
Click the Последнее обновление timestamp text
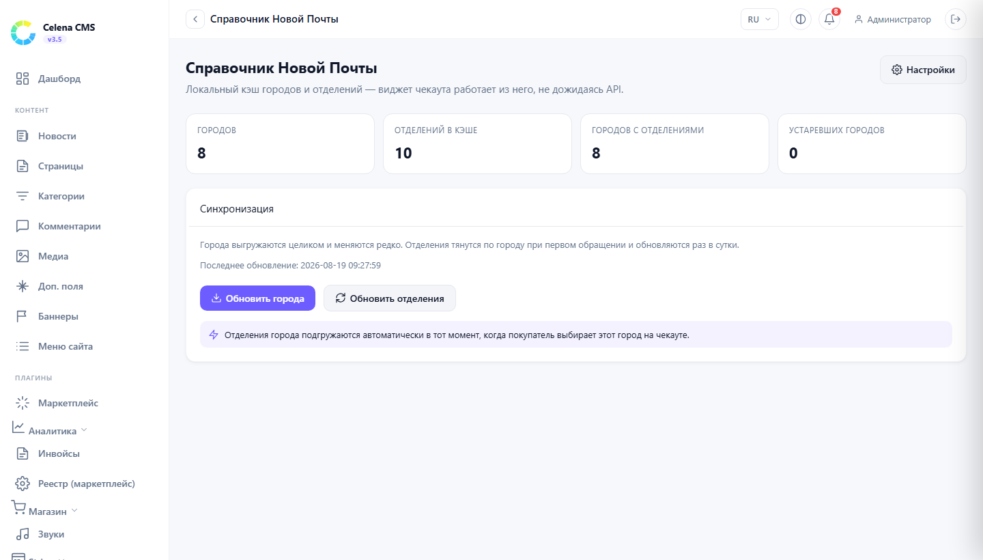coord(290,265)
